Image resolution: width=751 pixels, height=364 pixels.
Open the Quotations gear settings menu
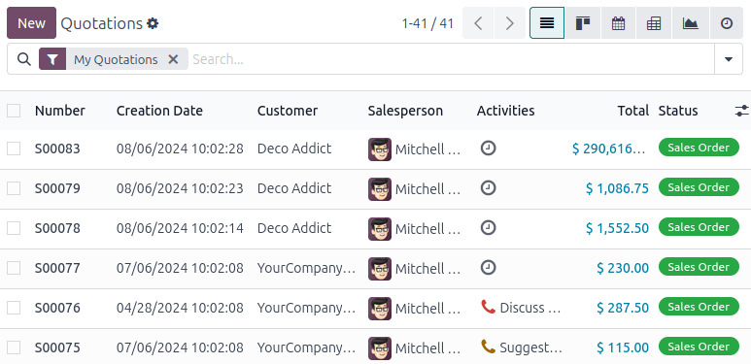153,23
